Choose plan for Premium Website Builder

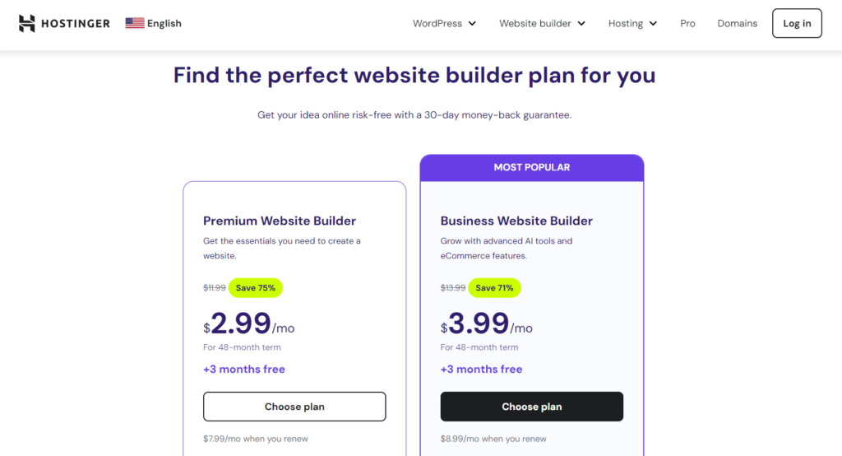294,407
